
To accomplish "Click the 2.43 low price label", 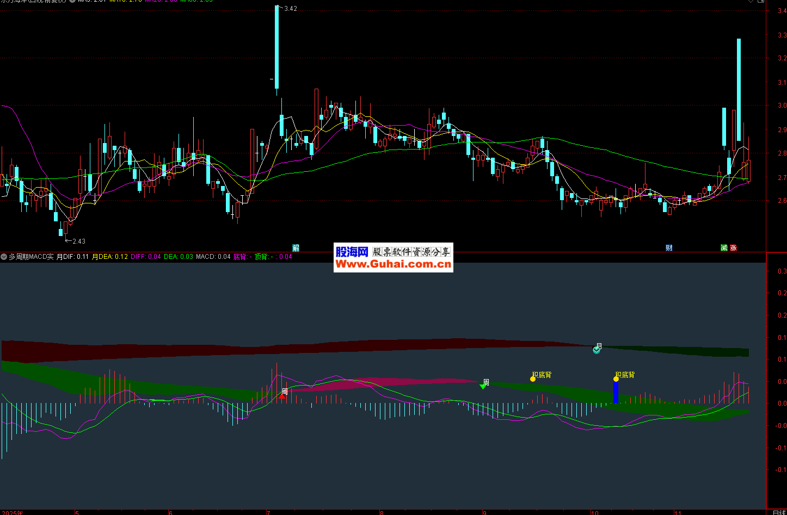I will (x=78, y=241).
